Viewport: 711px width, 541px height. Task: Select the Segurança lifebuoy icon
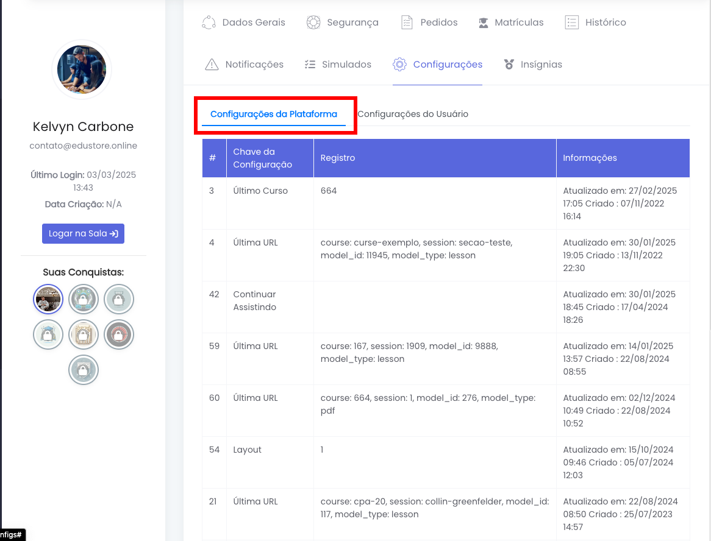313,23
